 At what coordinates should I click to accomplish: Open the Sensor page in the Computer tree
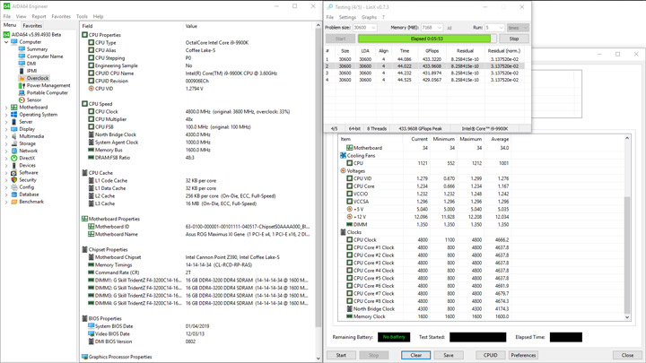pos(34,99)
